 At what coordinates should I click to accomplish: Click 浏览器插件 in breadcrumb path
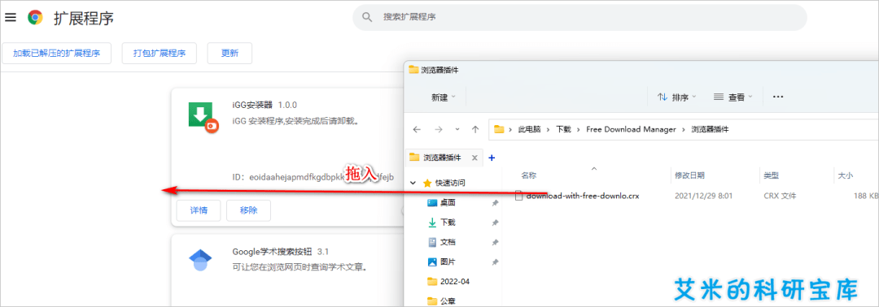[711, 129]
